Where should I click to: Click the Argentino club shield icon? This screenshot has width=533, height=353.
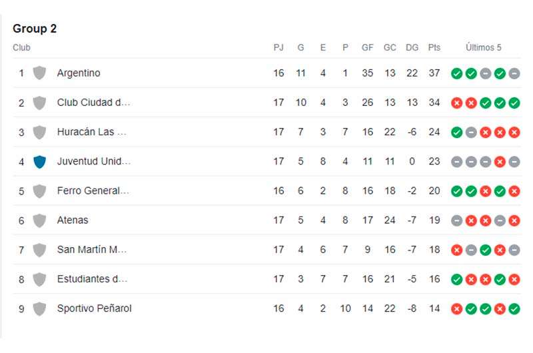pyautogui.click(x=39, y=73)
